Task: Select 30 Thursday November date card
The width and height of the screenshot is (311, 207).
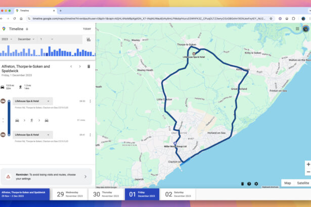Action: [x=106, y=194]
